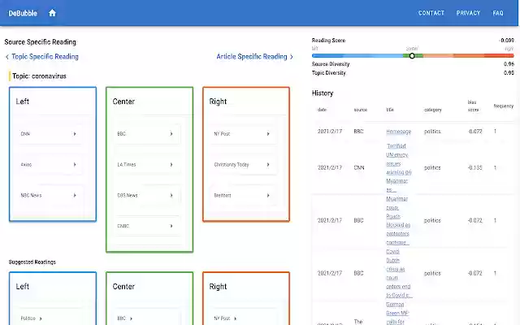Click the category column header
520x325 pixels.
433,110
